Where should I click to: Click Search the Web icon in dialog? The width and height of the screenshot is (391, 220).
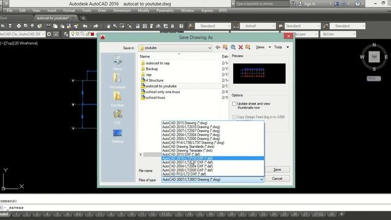[233, 47]
